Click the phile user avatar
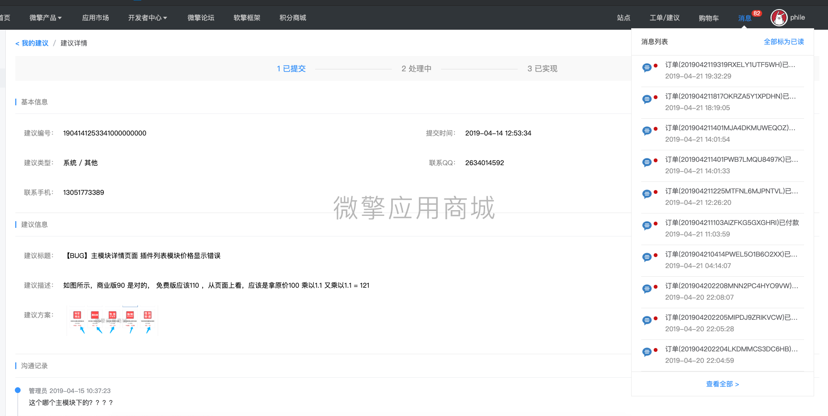This screenshot has height=416, width=828. pos(779,18)
